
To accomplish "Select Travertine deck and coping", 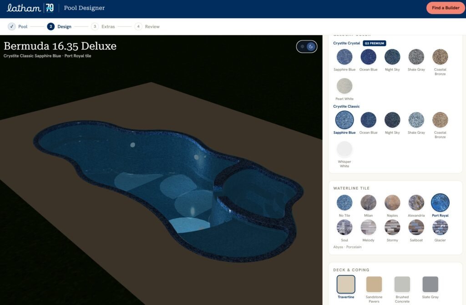I will 346,284.
